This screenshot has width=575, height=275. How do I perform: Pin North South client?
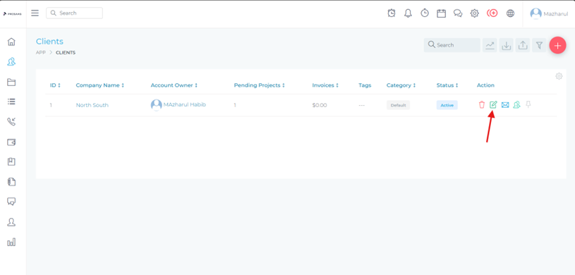click(528, 104)
